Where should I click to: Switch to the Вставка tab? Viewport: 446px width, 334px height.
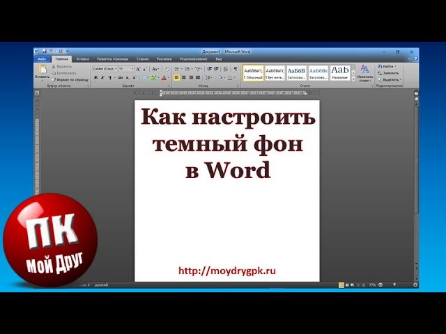coord(82,59)
